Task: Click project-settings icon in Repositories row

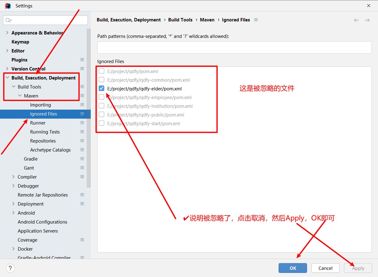Action: 82,141
